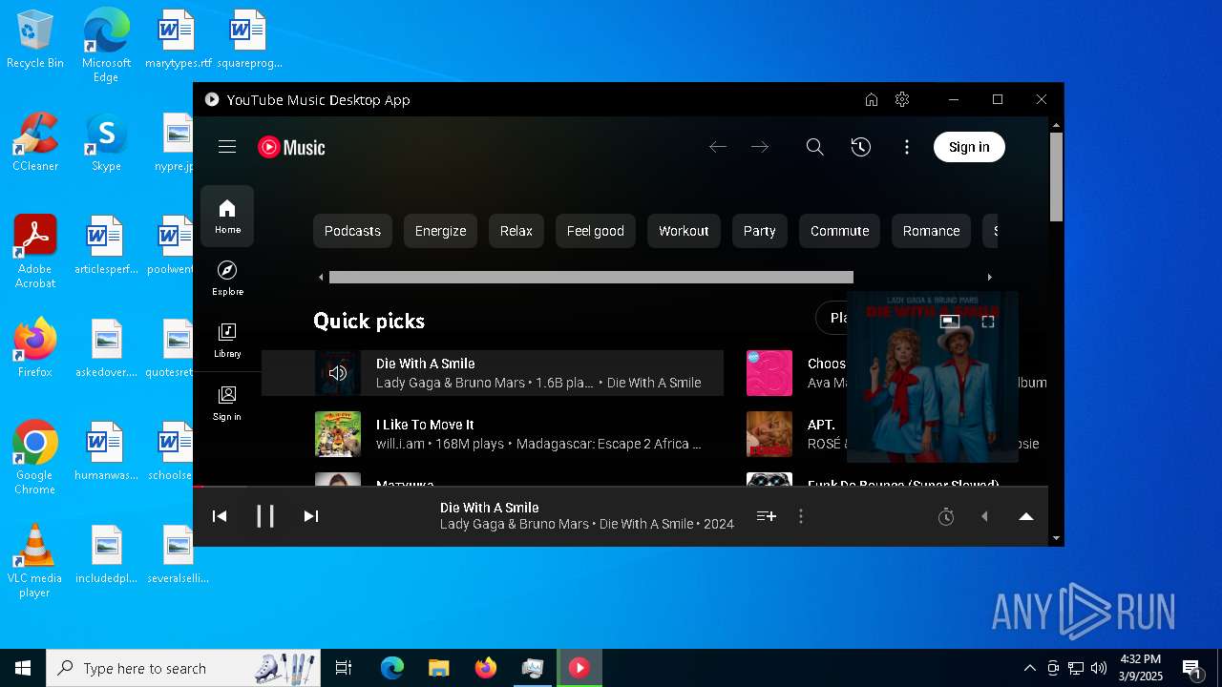This screenshot has height=687, width=1222.
Task: Select Recycle Bin on desktop
Action: (x=35, y=38)
